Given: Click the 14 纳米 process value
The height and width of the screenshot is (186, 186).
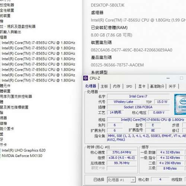Looking at the screenshot, I should tap(115, 112).
